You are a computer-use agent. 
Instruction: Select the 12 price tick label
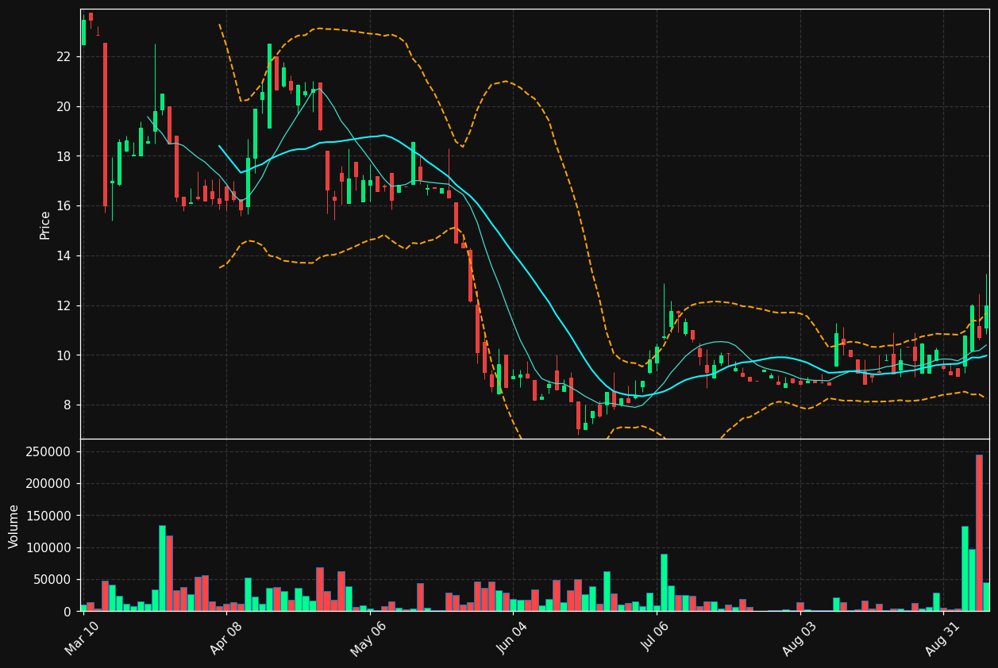click(x=65, y=305)
